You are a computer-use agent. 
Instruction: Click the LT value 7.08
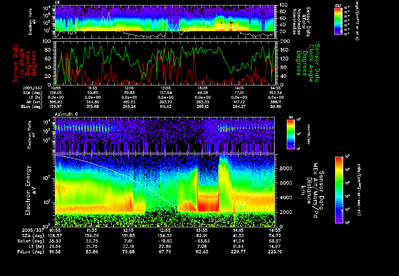202,246
